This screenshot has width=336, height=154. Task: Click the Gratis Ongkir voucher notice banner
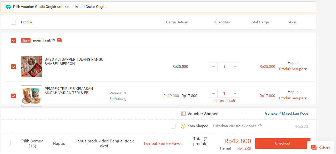[x=158, y=7]
